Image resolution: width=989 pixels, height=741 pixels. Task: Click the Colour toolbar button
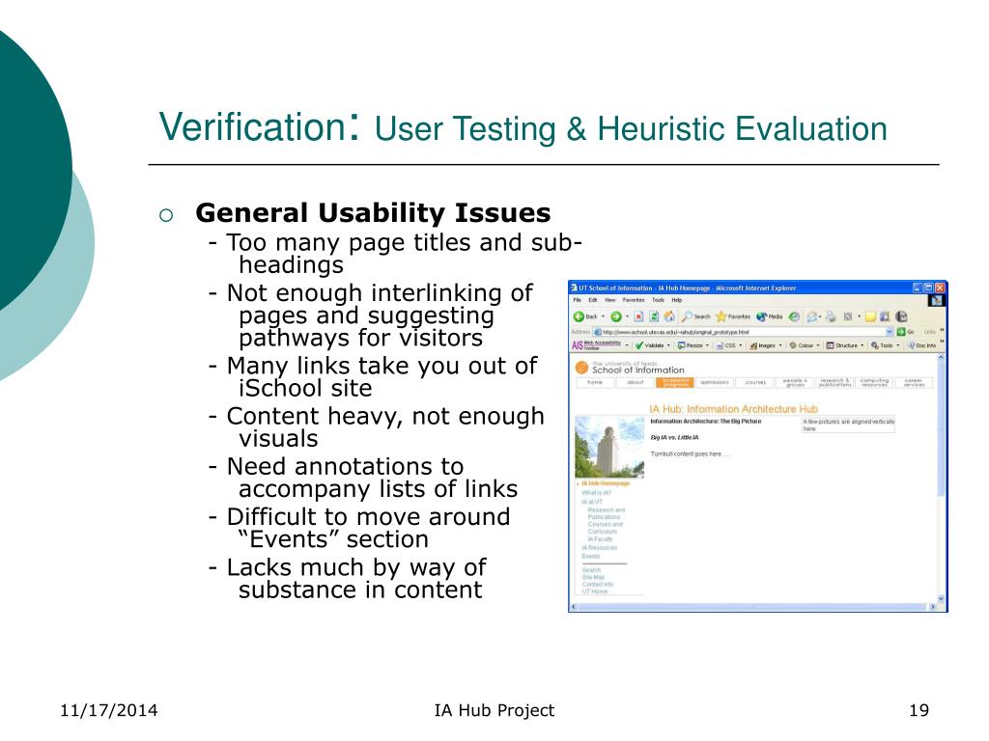pos(801,345)
